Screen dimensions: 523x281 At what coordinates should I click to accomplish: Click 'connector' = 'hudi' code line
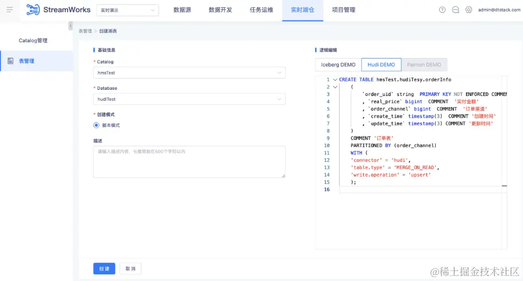coord(381,160)
